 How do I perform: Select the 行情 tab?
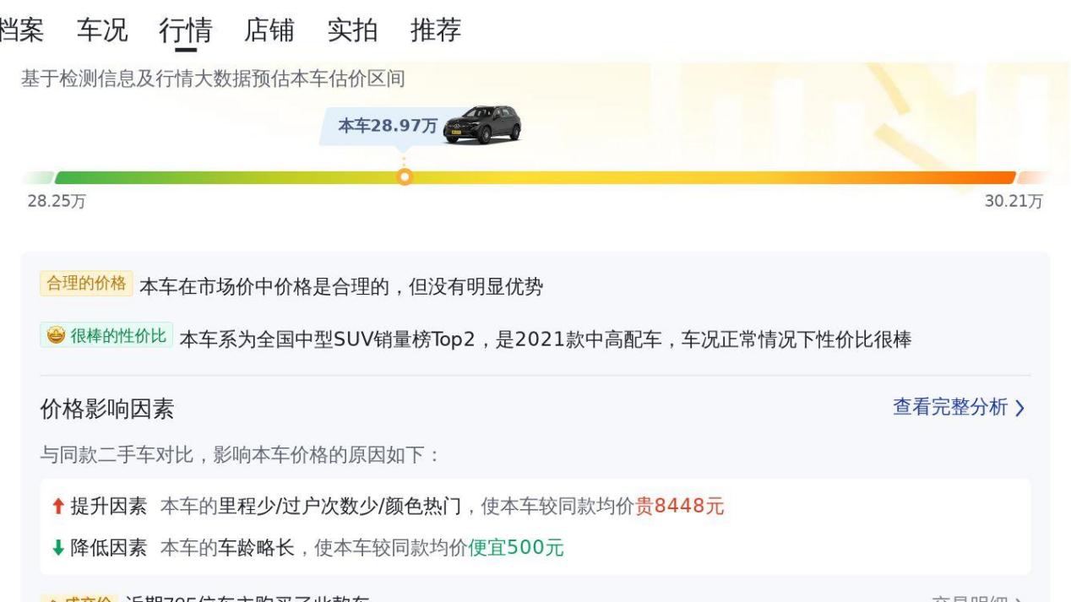pyautogui.click(x=185, y=30)
